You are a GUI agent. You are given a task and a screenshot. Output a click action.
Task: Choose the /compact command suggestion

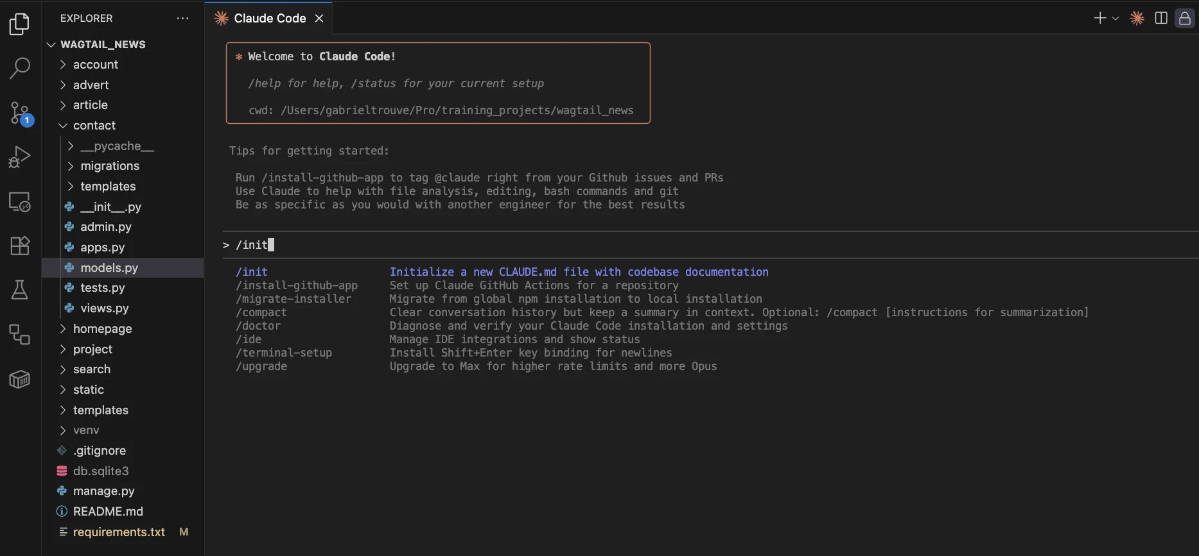(x=261, y=312)
